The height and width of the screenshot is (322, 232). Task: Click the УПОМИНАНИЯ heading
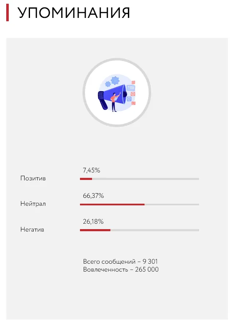pyautogui.click(x=74, y=13)
